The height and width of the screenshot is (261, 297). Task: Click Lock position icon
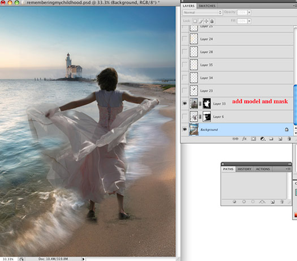[206, 21]
